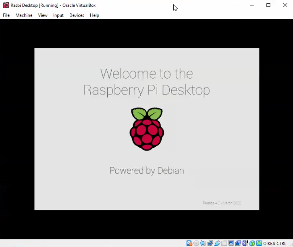293x247 pixels.
Task: Open the Devices menu
Action: [x=77, y=15]
